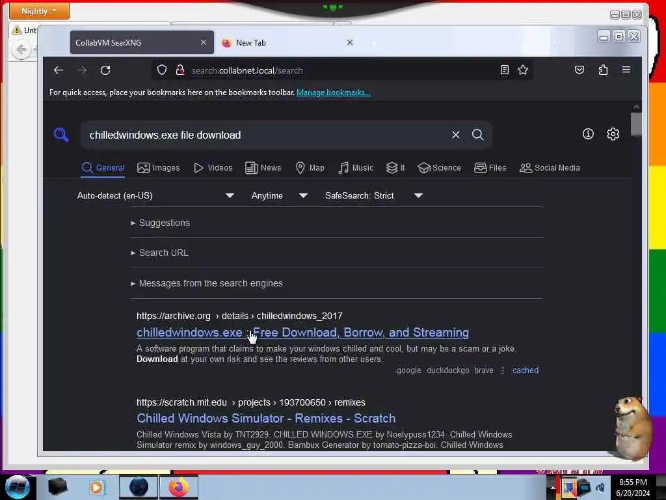Switch to the Images category
Screen dimensions: 666x500
tap(159, 168)
